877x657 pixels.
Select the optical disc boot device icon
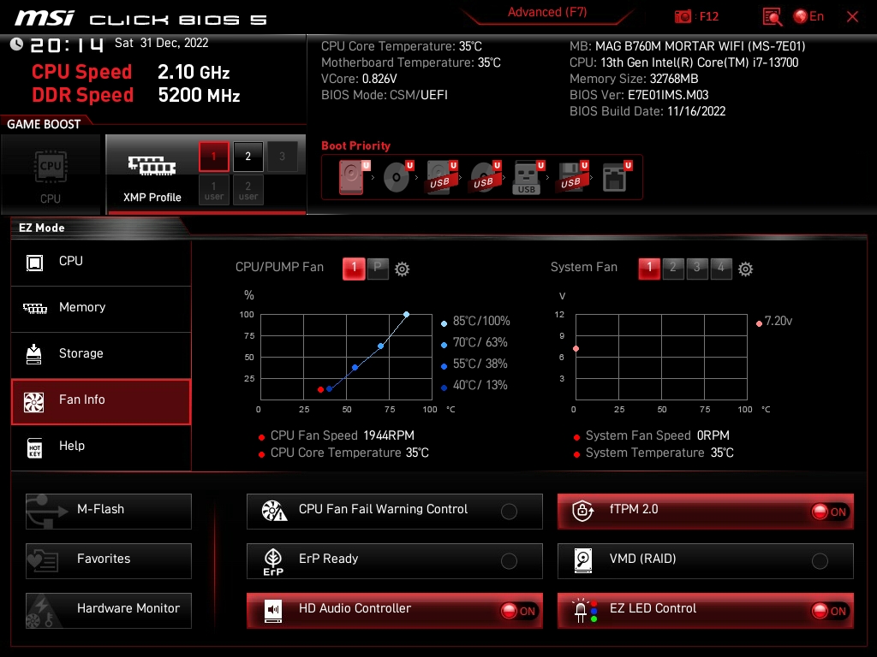point(397,177)
